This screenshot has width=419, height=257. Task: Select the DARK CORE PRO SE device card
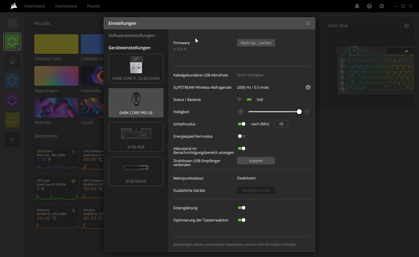136,103
